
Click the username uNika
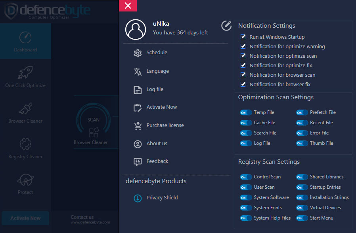coord(161,24)
